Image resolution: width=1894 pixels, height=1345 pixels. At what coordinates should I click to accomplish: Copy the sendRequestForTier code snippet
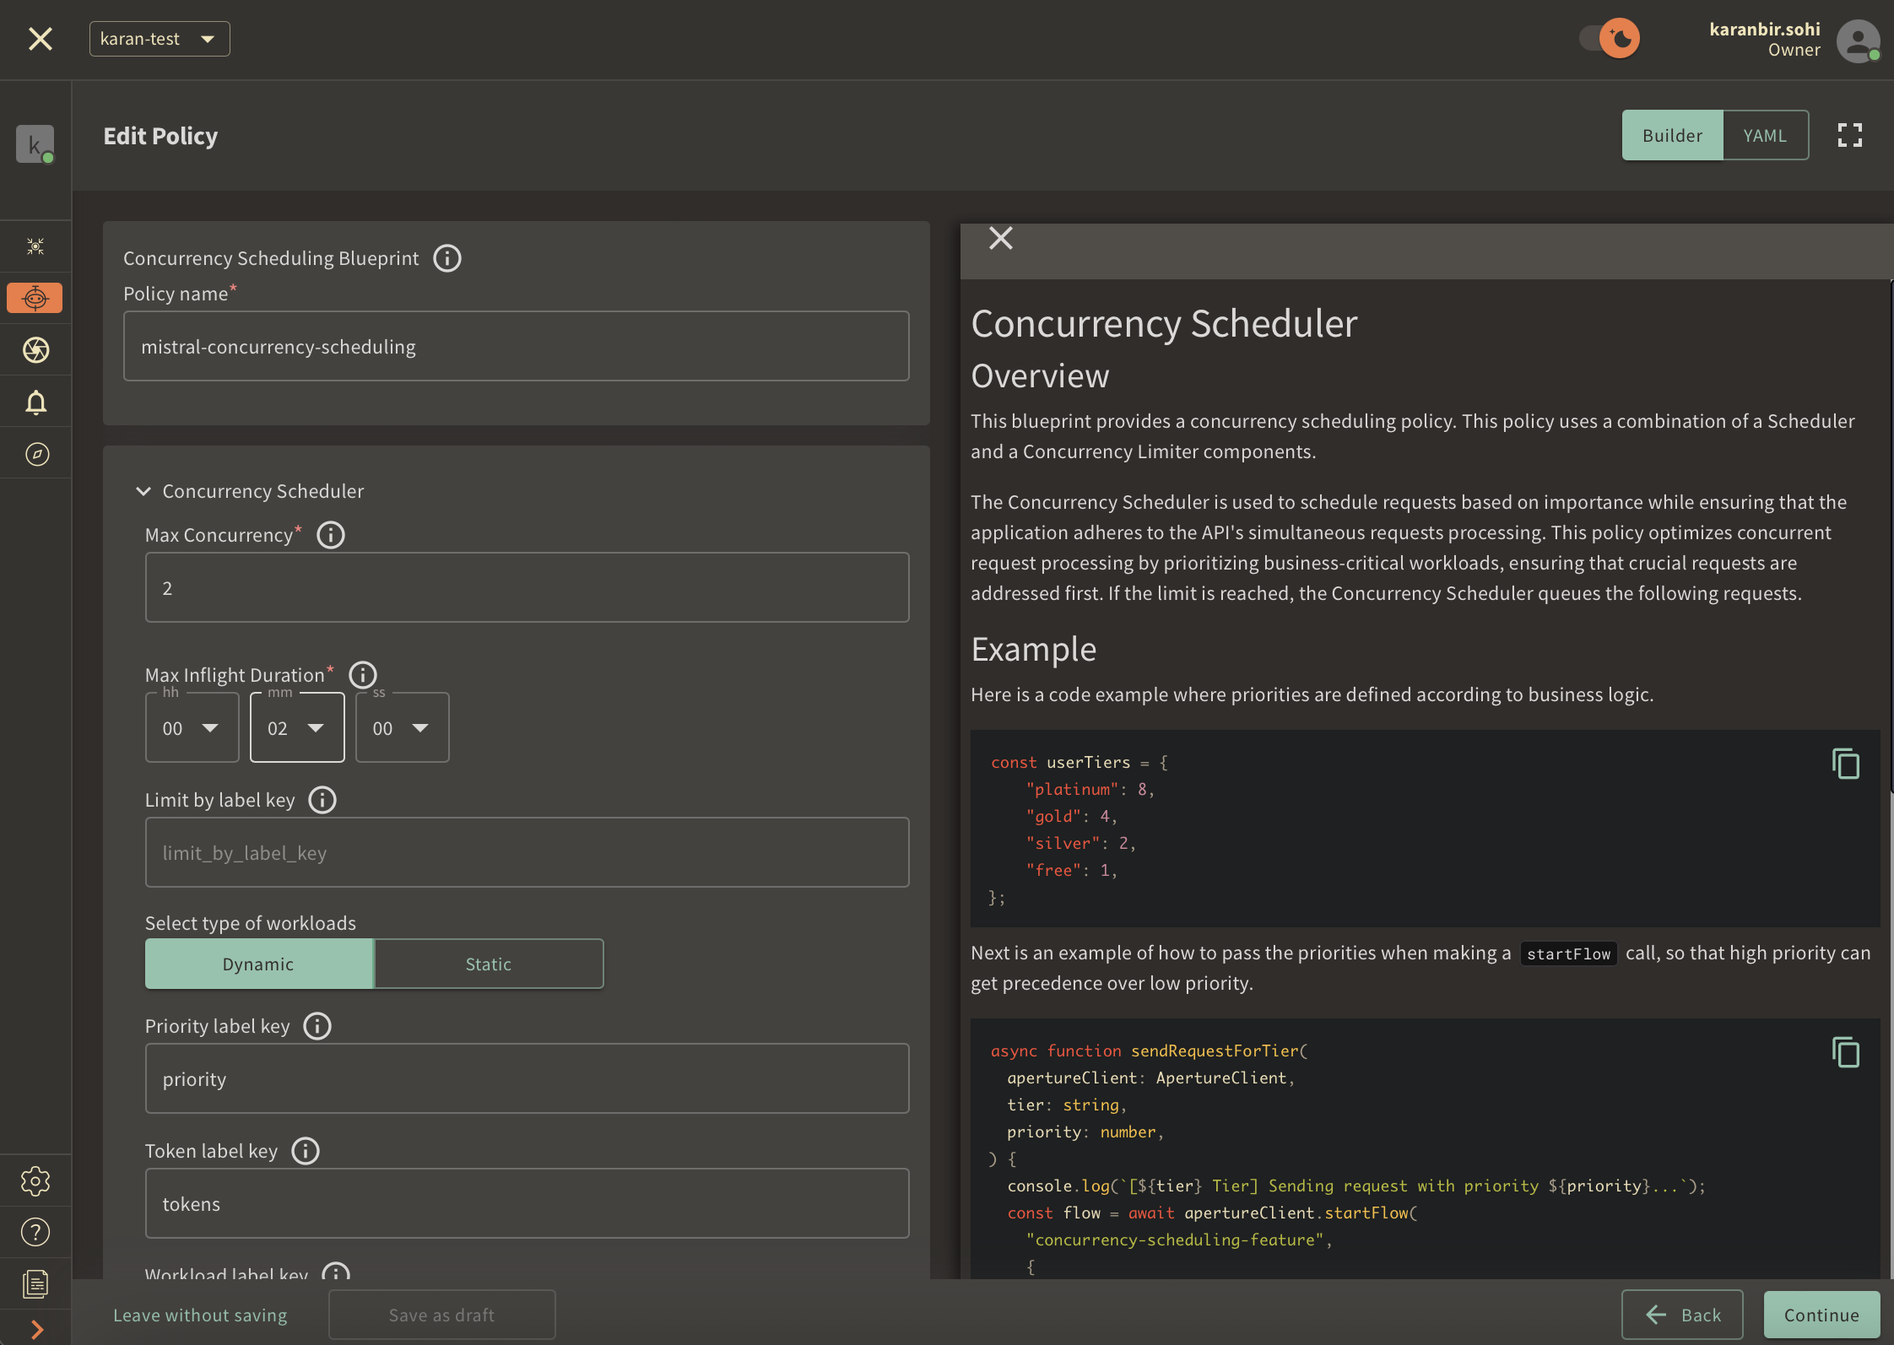tap(1846, 1052)
